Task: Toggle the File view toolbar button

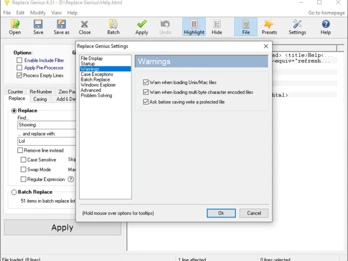Action: pyautogui.click(x=246, y=27)
